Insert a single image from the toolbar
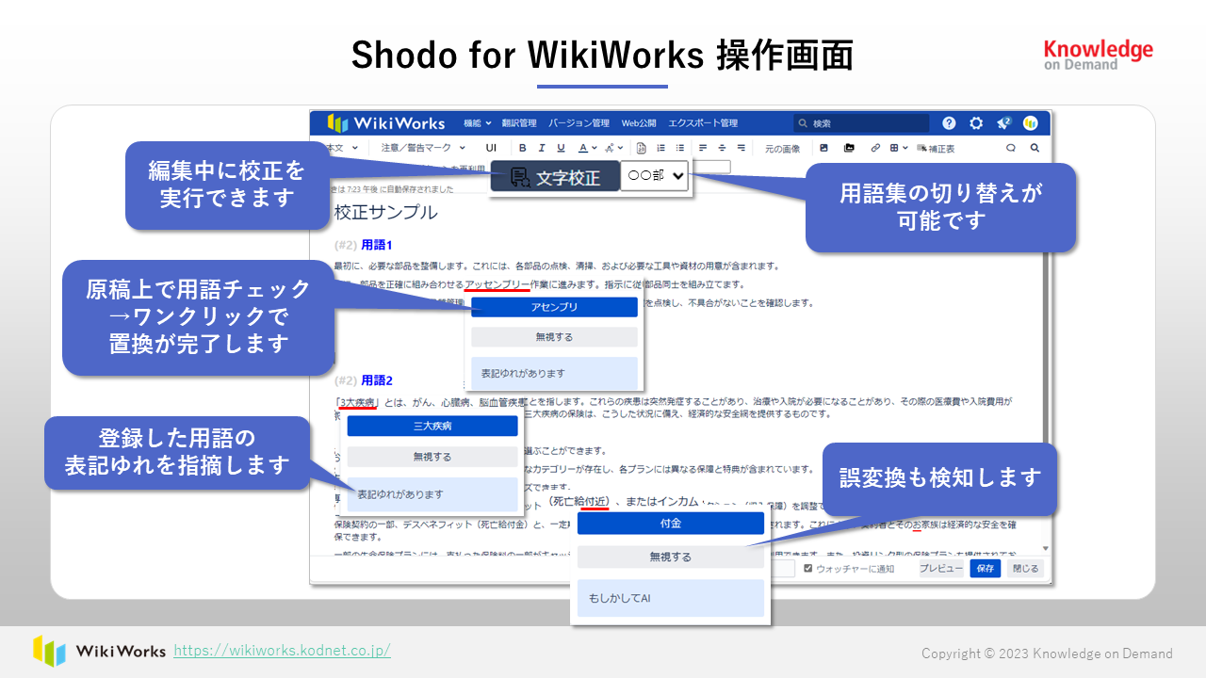This screenshot has height=678, width=1206. pyautogui.click(x=823, y=148)
